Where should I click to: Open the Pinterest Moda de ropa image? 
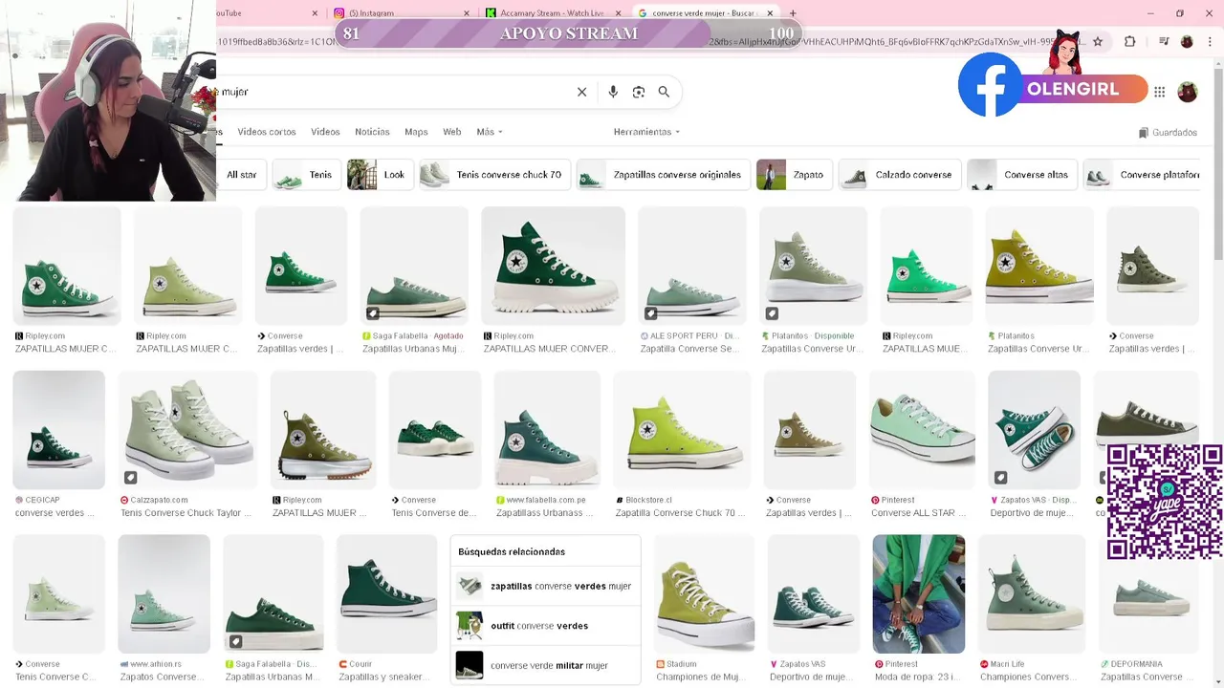918,594
